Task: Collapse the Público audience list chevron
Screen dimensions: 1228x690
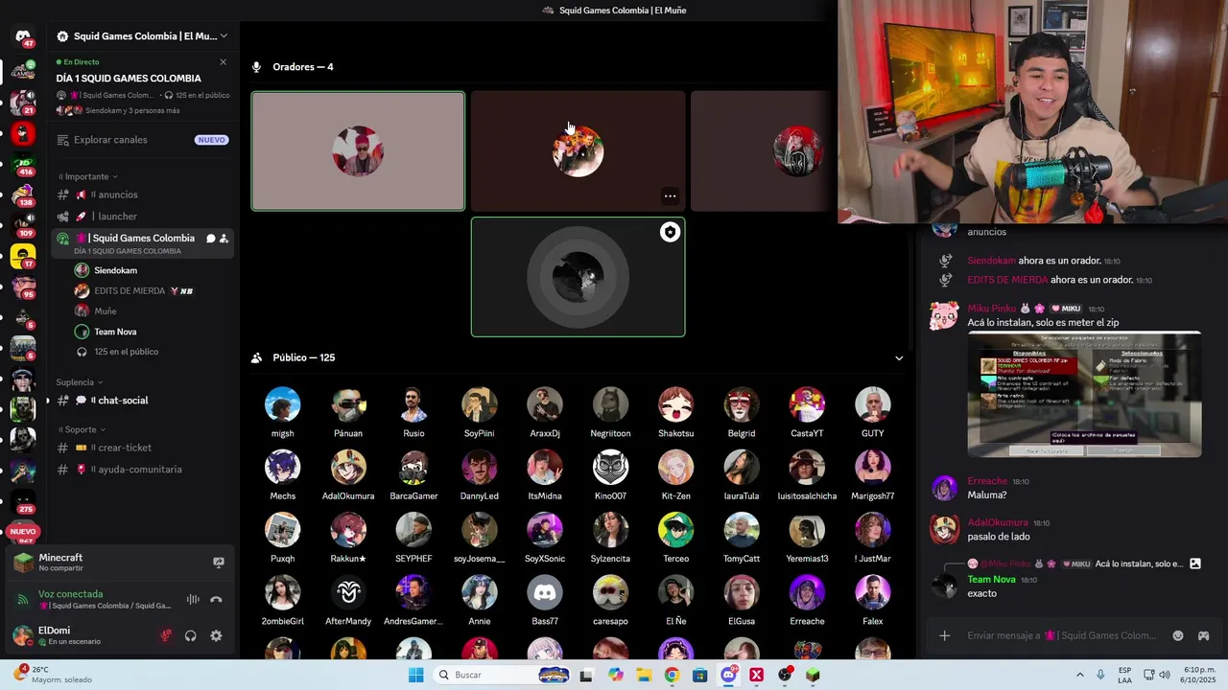Action: coord(899,358)
